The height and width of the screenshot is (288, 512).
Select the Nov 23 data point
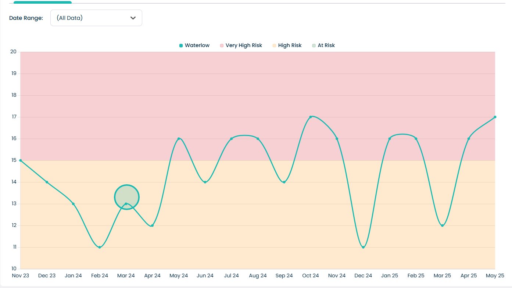[21, 160]
